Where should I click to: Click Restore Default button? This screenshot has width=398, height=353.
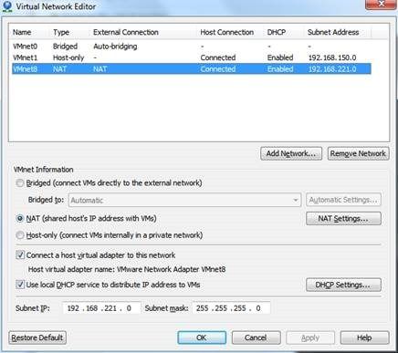coord(37,337)
